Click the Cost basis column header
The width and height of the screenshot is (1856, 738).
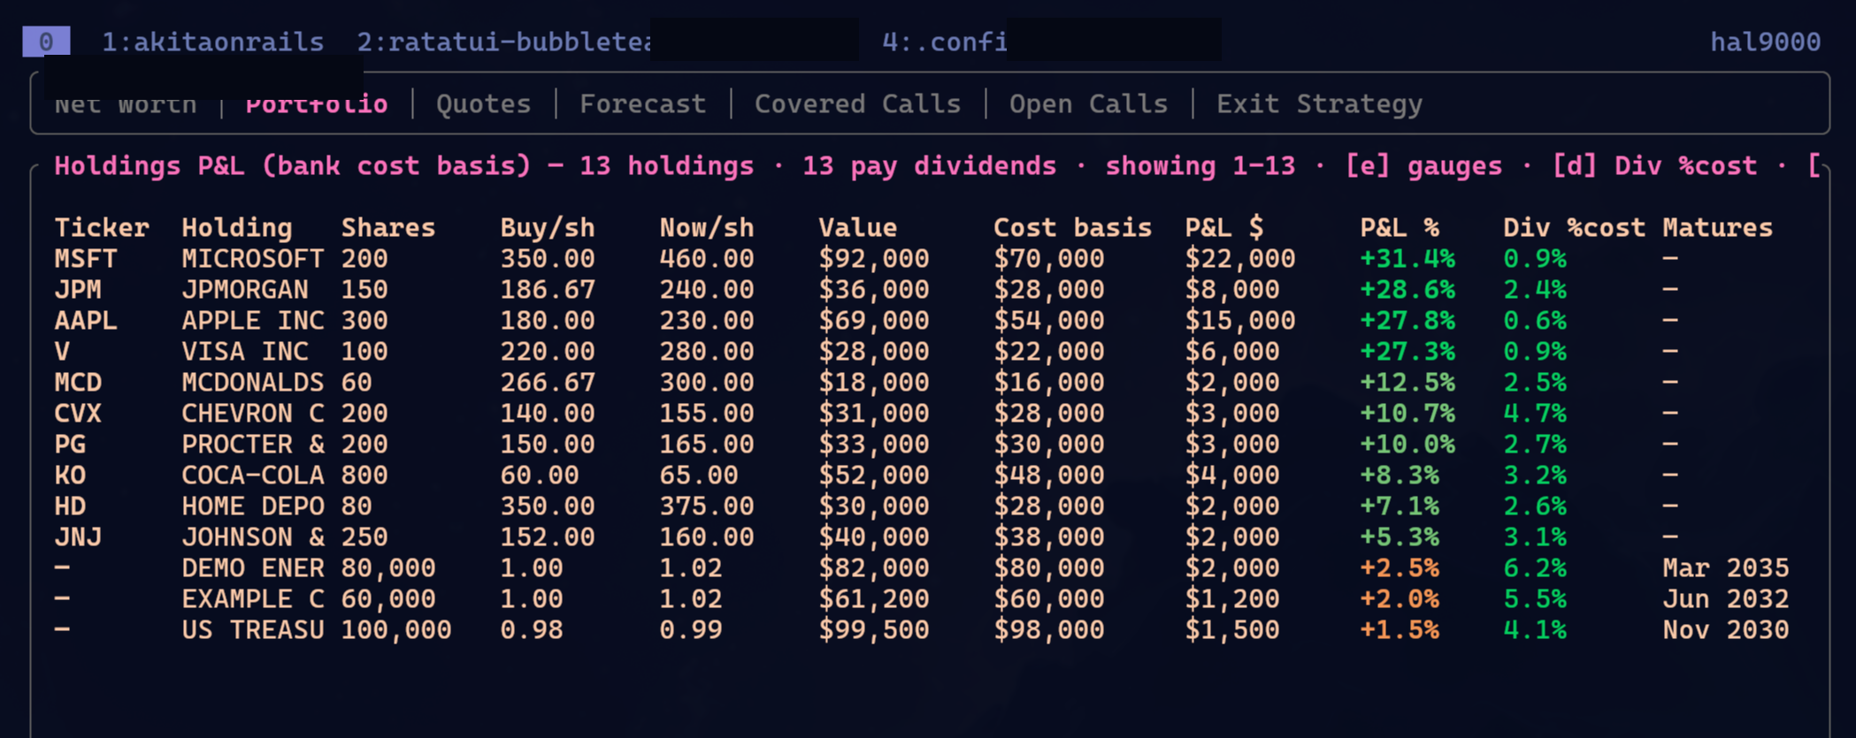(x=1072, y=228)
